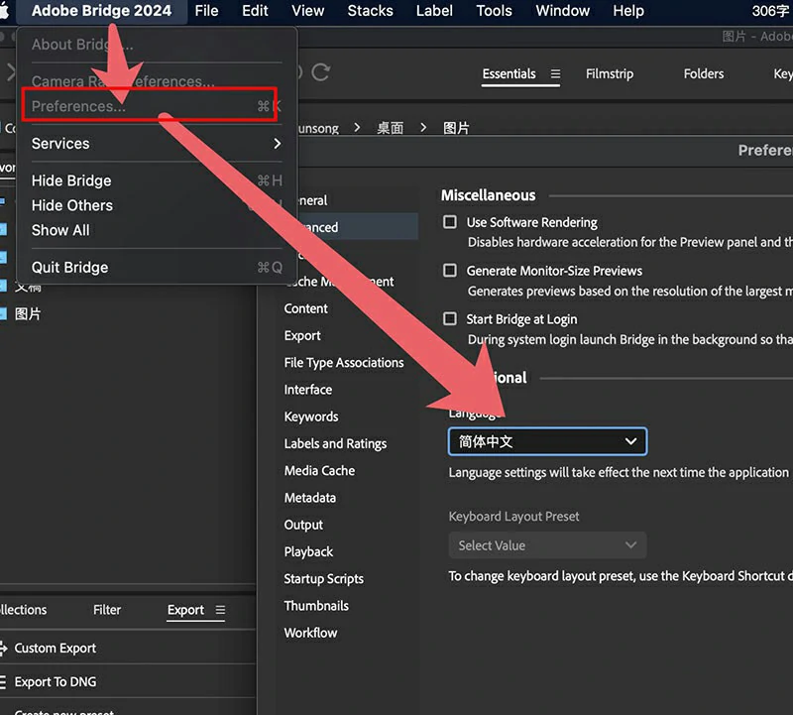This screenshot has height=715, width=793.
Task: Switch to the Collections panel tab
Action: click(x=23, y=610)
